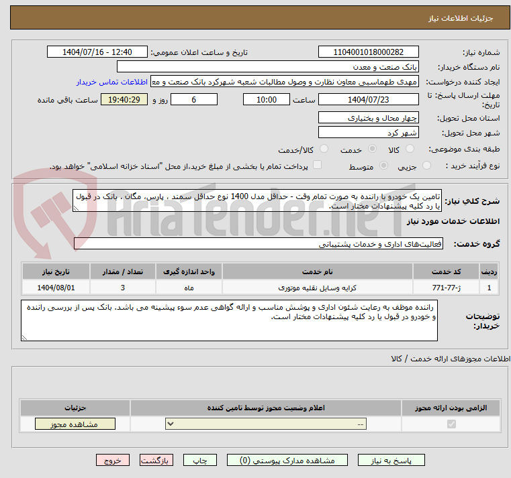Click the اعلام وضعیت مجوز توسط تامین کننده header
The height and width of the screenshot is (478, 511).
[x=266, y=408]
